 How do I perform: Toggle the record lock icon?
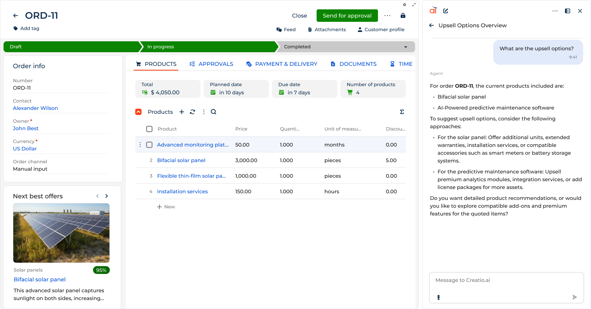tap(403, 16)
